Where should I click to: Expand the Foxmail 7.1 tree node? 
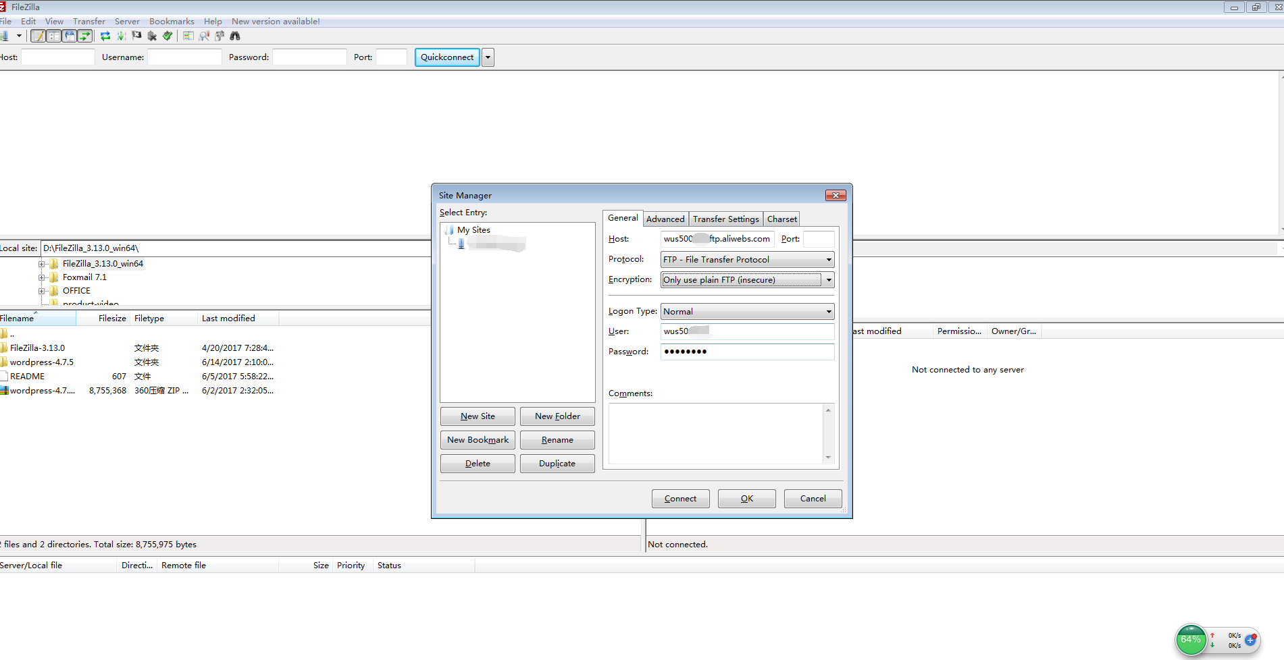click(42, 277)
